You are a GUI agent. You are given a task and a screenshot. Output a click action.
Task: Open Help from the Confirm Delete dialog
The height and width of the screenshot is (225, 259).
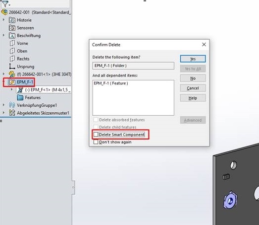pos(193,98)
